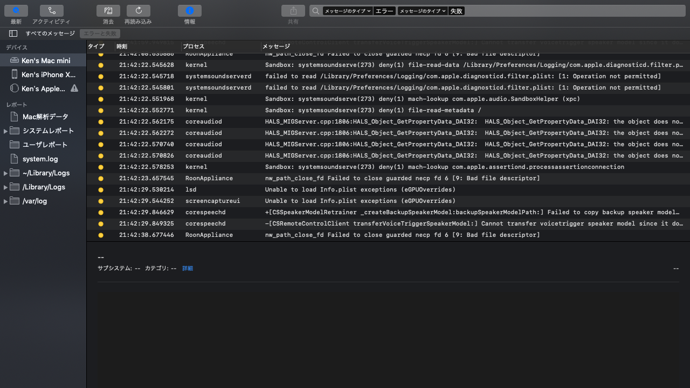This screenshot has width=690, height=388.
Task: Reload logs using 再読み込み icon
Action: (139, 11)
